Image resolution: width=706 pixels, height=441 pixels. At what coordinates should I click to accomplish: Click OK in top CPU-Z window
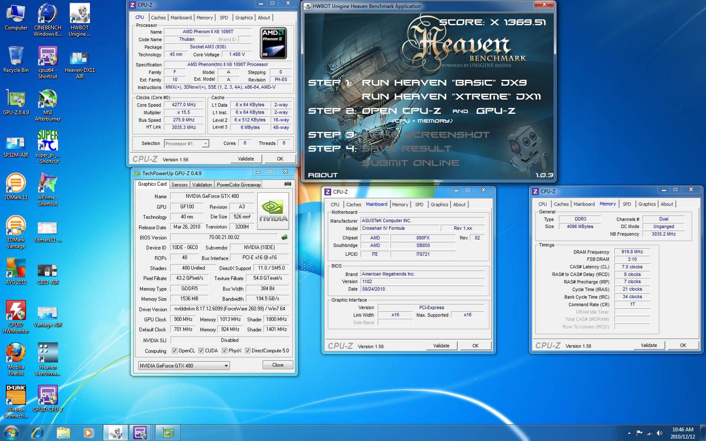280,159
